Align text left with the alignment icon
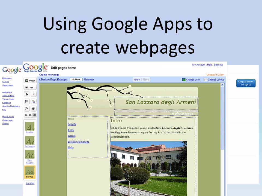Screen dimensions: 262x196 click(x=26, y=115)
